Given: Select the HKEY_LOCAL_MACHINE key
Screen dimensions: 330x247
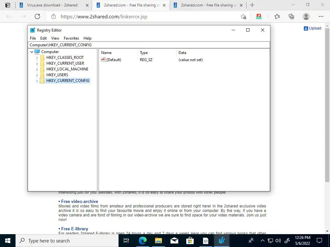Looking at the screenshot, I should 67,69.
